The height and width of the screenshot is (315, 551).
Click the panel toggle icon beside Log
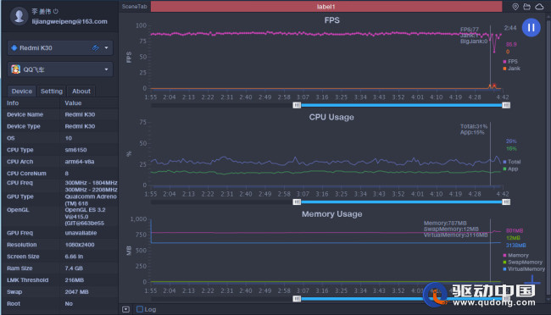click(125, 309)
